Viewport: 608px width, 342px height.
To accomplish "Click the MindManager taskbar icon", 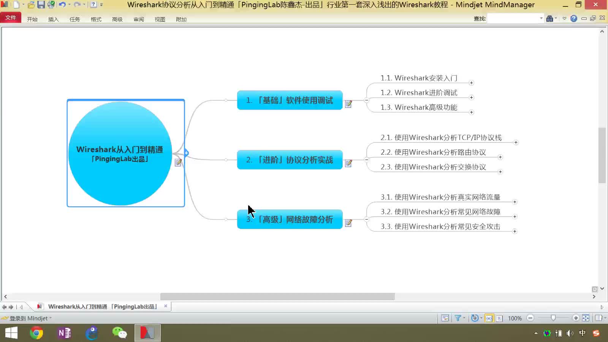I will pyautogui.click(x=147, y=333).
